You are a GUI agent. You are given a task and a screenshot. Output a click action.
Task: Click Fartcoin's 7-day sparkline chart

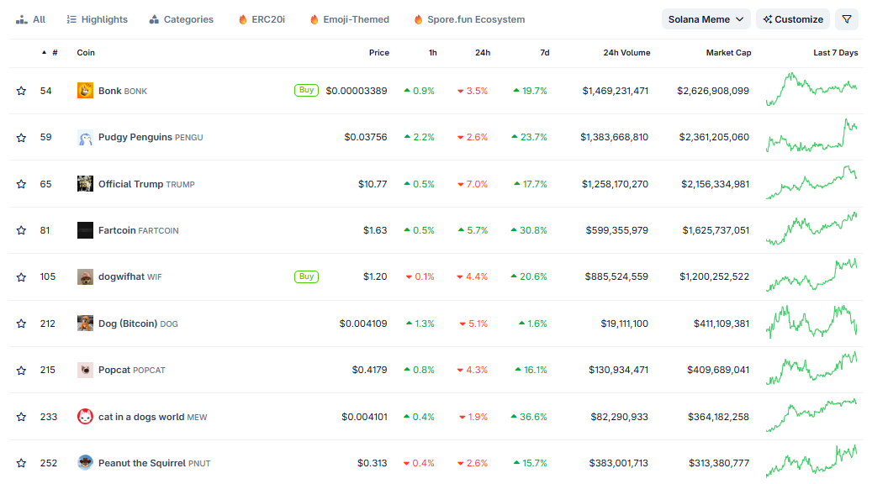pyautogui.click(x=811, y=229)
